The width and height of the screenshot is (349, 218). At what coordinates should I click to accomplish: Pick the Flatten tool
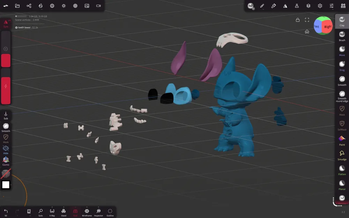pos(342,171)
